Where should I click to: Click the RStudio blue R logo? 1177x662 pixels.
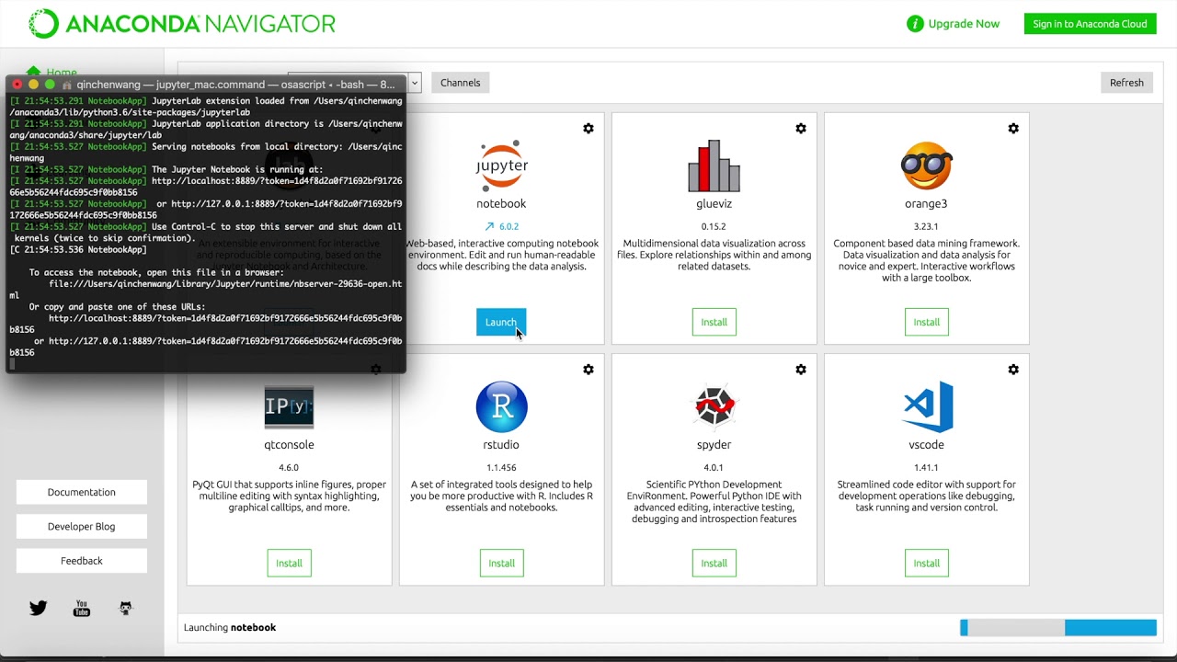(x=501, y=406)
